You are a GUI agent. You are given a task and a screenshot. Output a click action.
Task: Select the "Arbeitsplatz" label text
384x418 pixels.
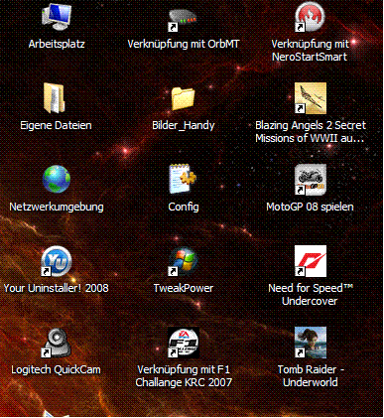click(57, 44)
